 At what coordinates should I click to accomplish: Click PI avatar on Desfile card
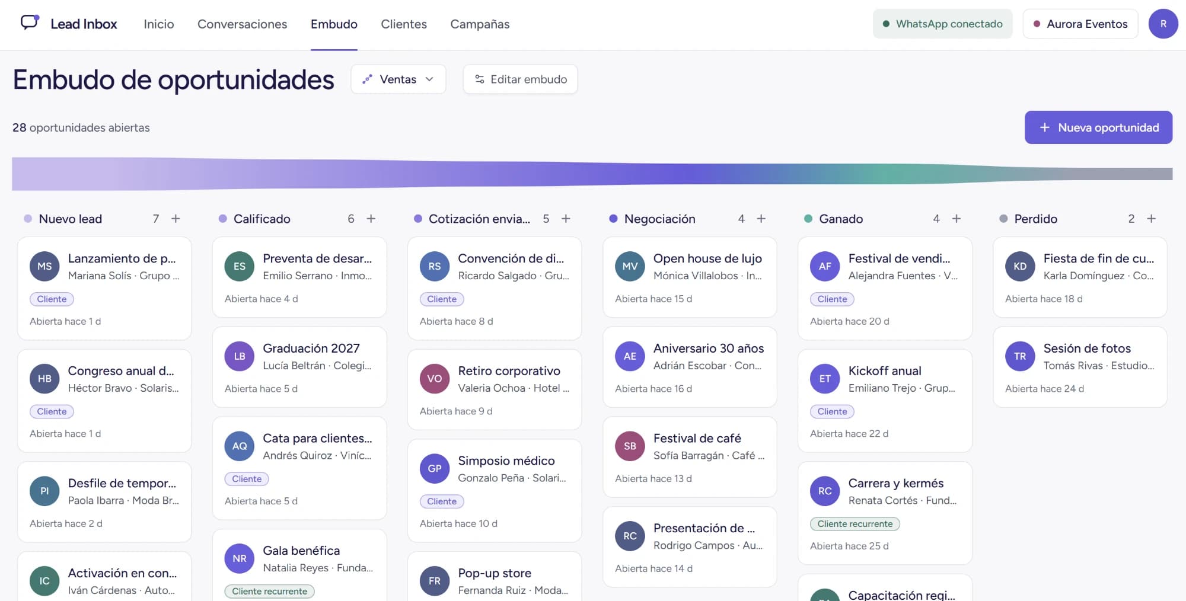point(44,491)
